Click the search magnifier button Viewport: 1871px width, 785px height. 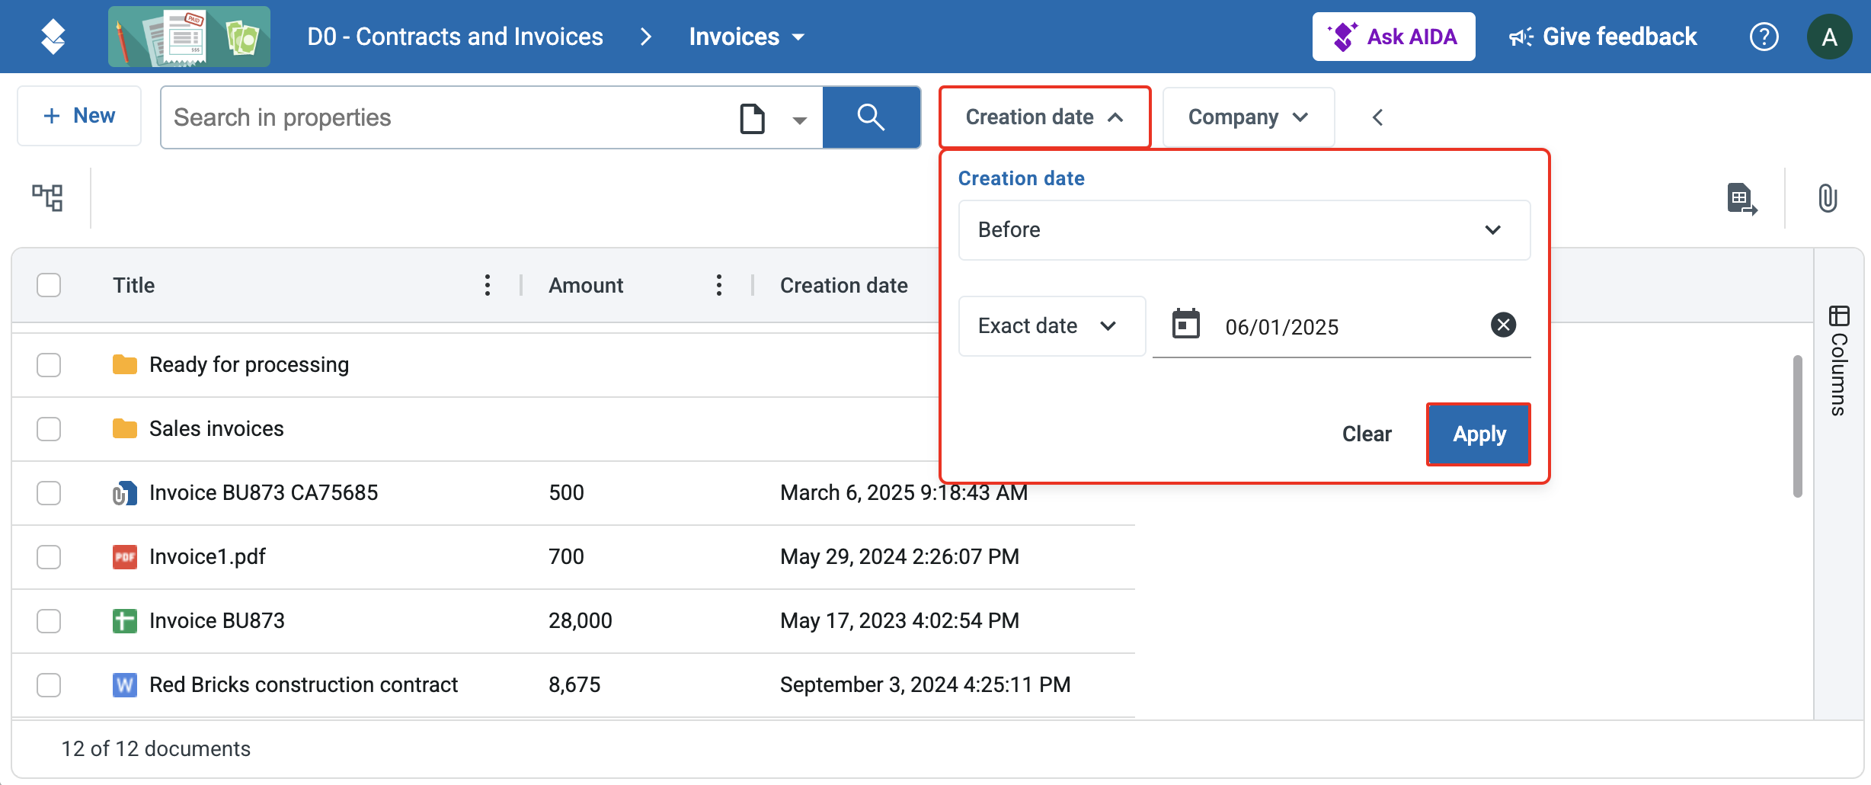point(871,117)
